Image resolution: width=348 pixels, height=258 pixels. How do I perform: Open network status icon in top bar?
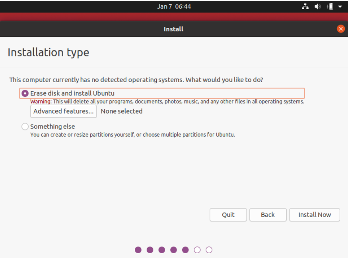(305, 6)
